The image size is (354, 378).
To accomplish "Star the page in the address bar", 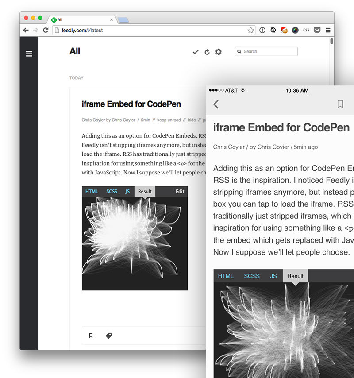I will 250,30.
